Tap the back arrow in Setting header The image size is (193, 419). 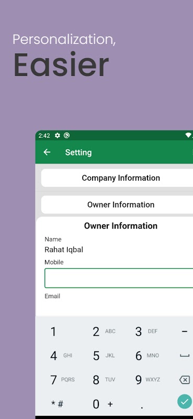[x=47, y=152]
